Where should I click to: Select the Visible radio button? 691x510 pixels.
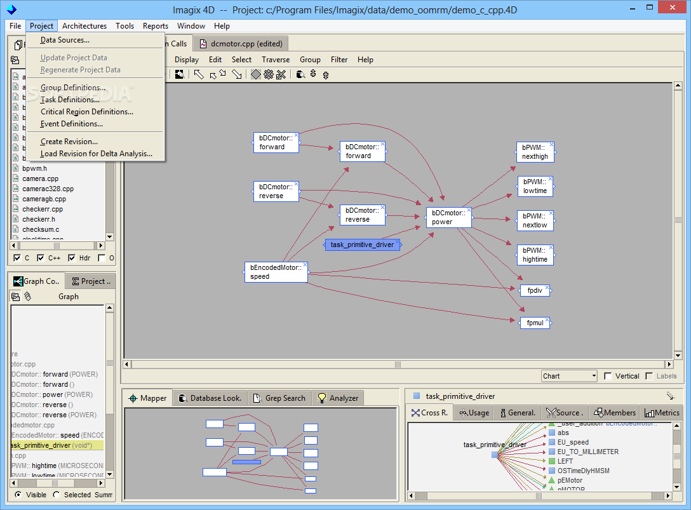click(x=18, y=495)
